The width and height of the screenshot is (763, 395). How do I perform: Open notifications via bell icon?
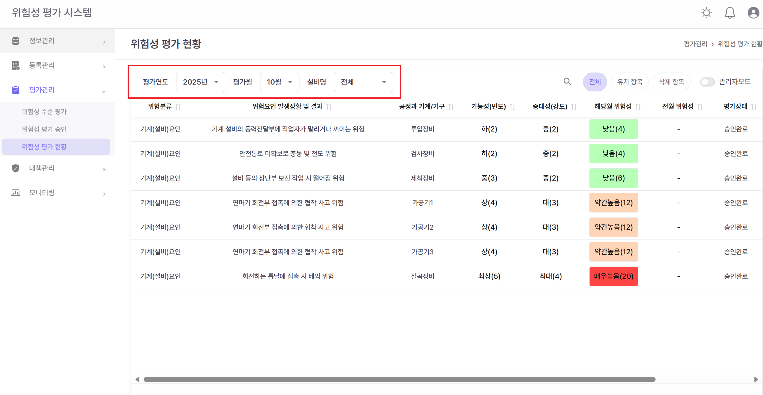[x=729, y=13]
